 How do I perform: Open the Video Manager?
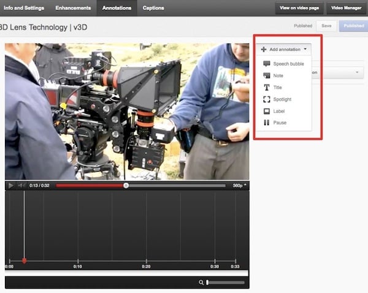coord(347,8)
